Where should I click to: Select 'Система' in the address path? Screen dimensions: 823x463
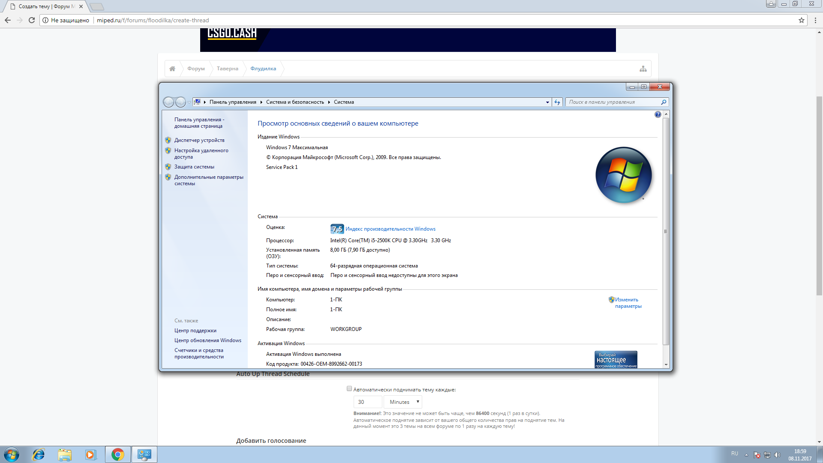pyautogui.click(x=344, y=102)
